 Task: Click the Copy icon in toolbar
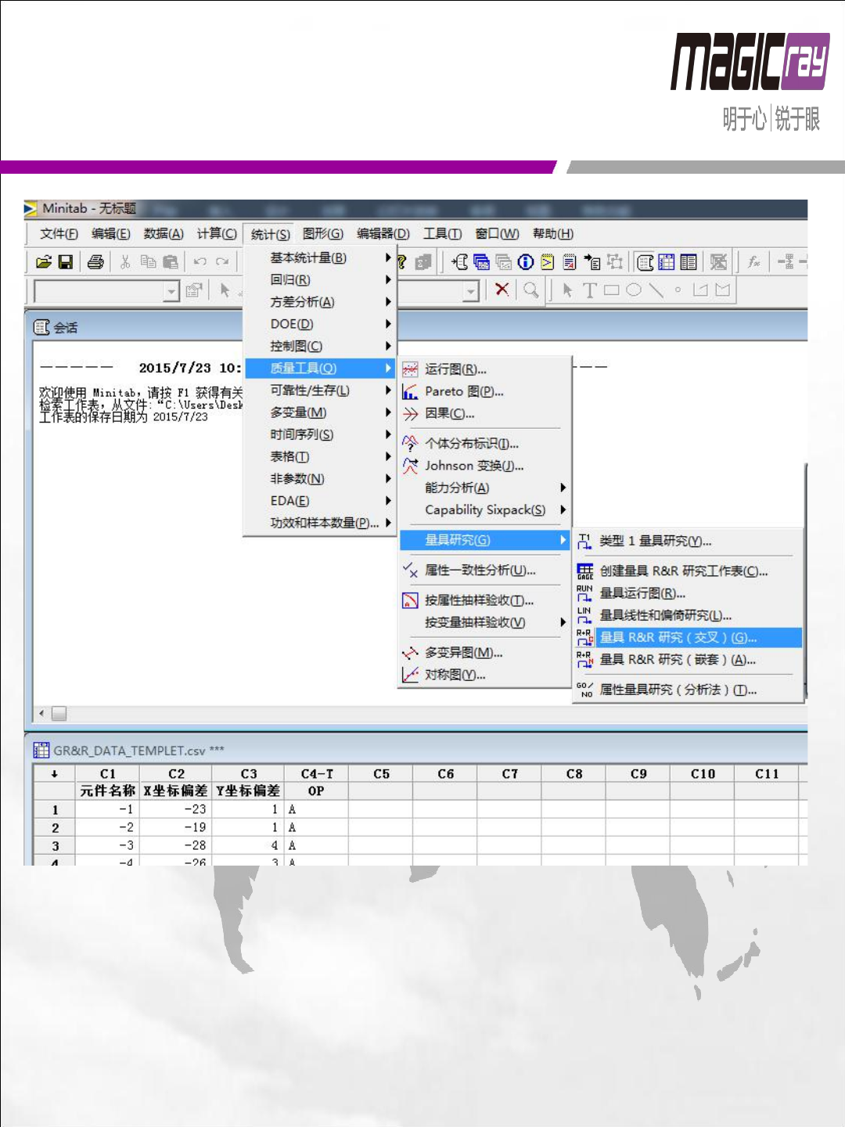[148, 262]
